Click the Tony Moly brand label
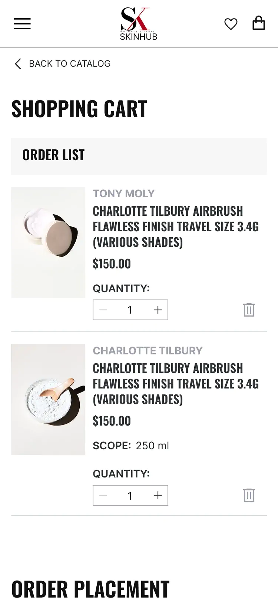This screenshot has height=602, width=278. coord(123,193)
